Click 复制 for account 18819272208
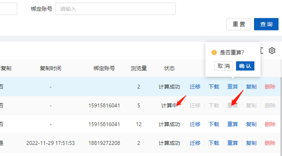 point(251,143)
